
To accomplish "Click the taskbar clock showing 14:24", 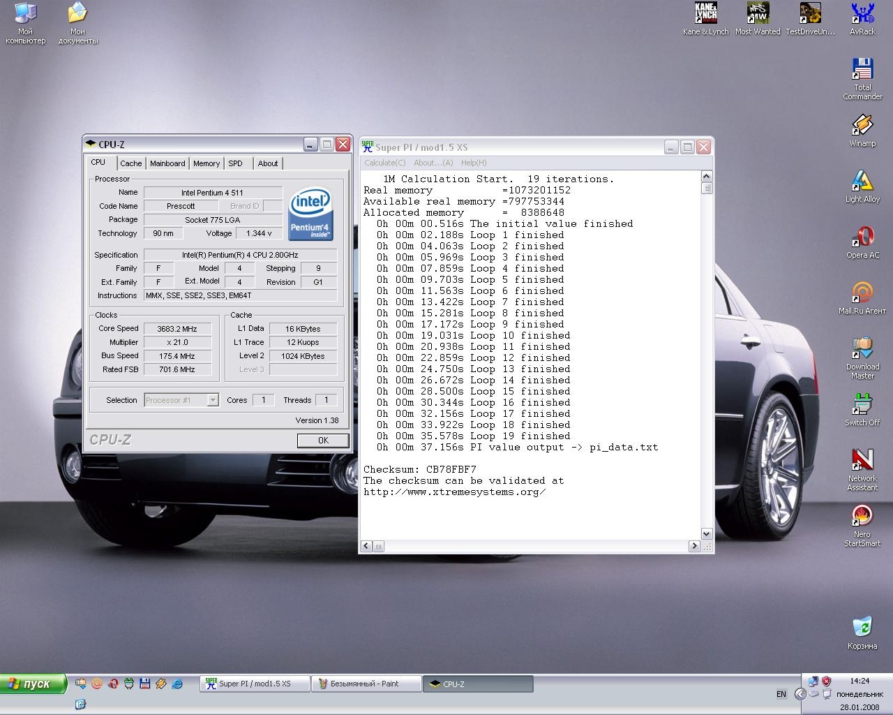I will pos(860,680).
